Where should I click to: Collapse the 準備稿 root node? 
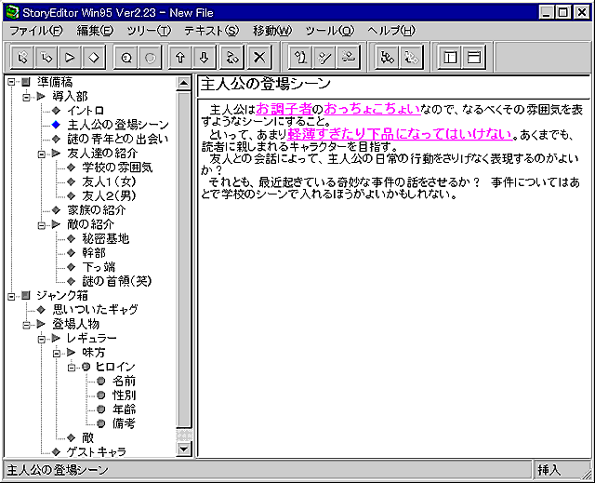click(x=11, y=82)
